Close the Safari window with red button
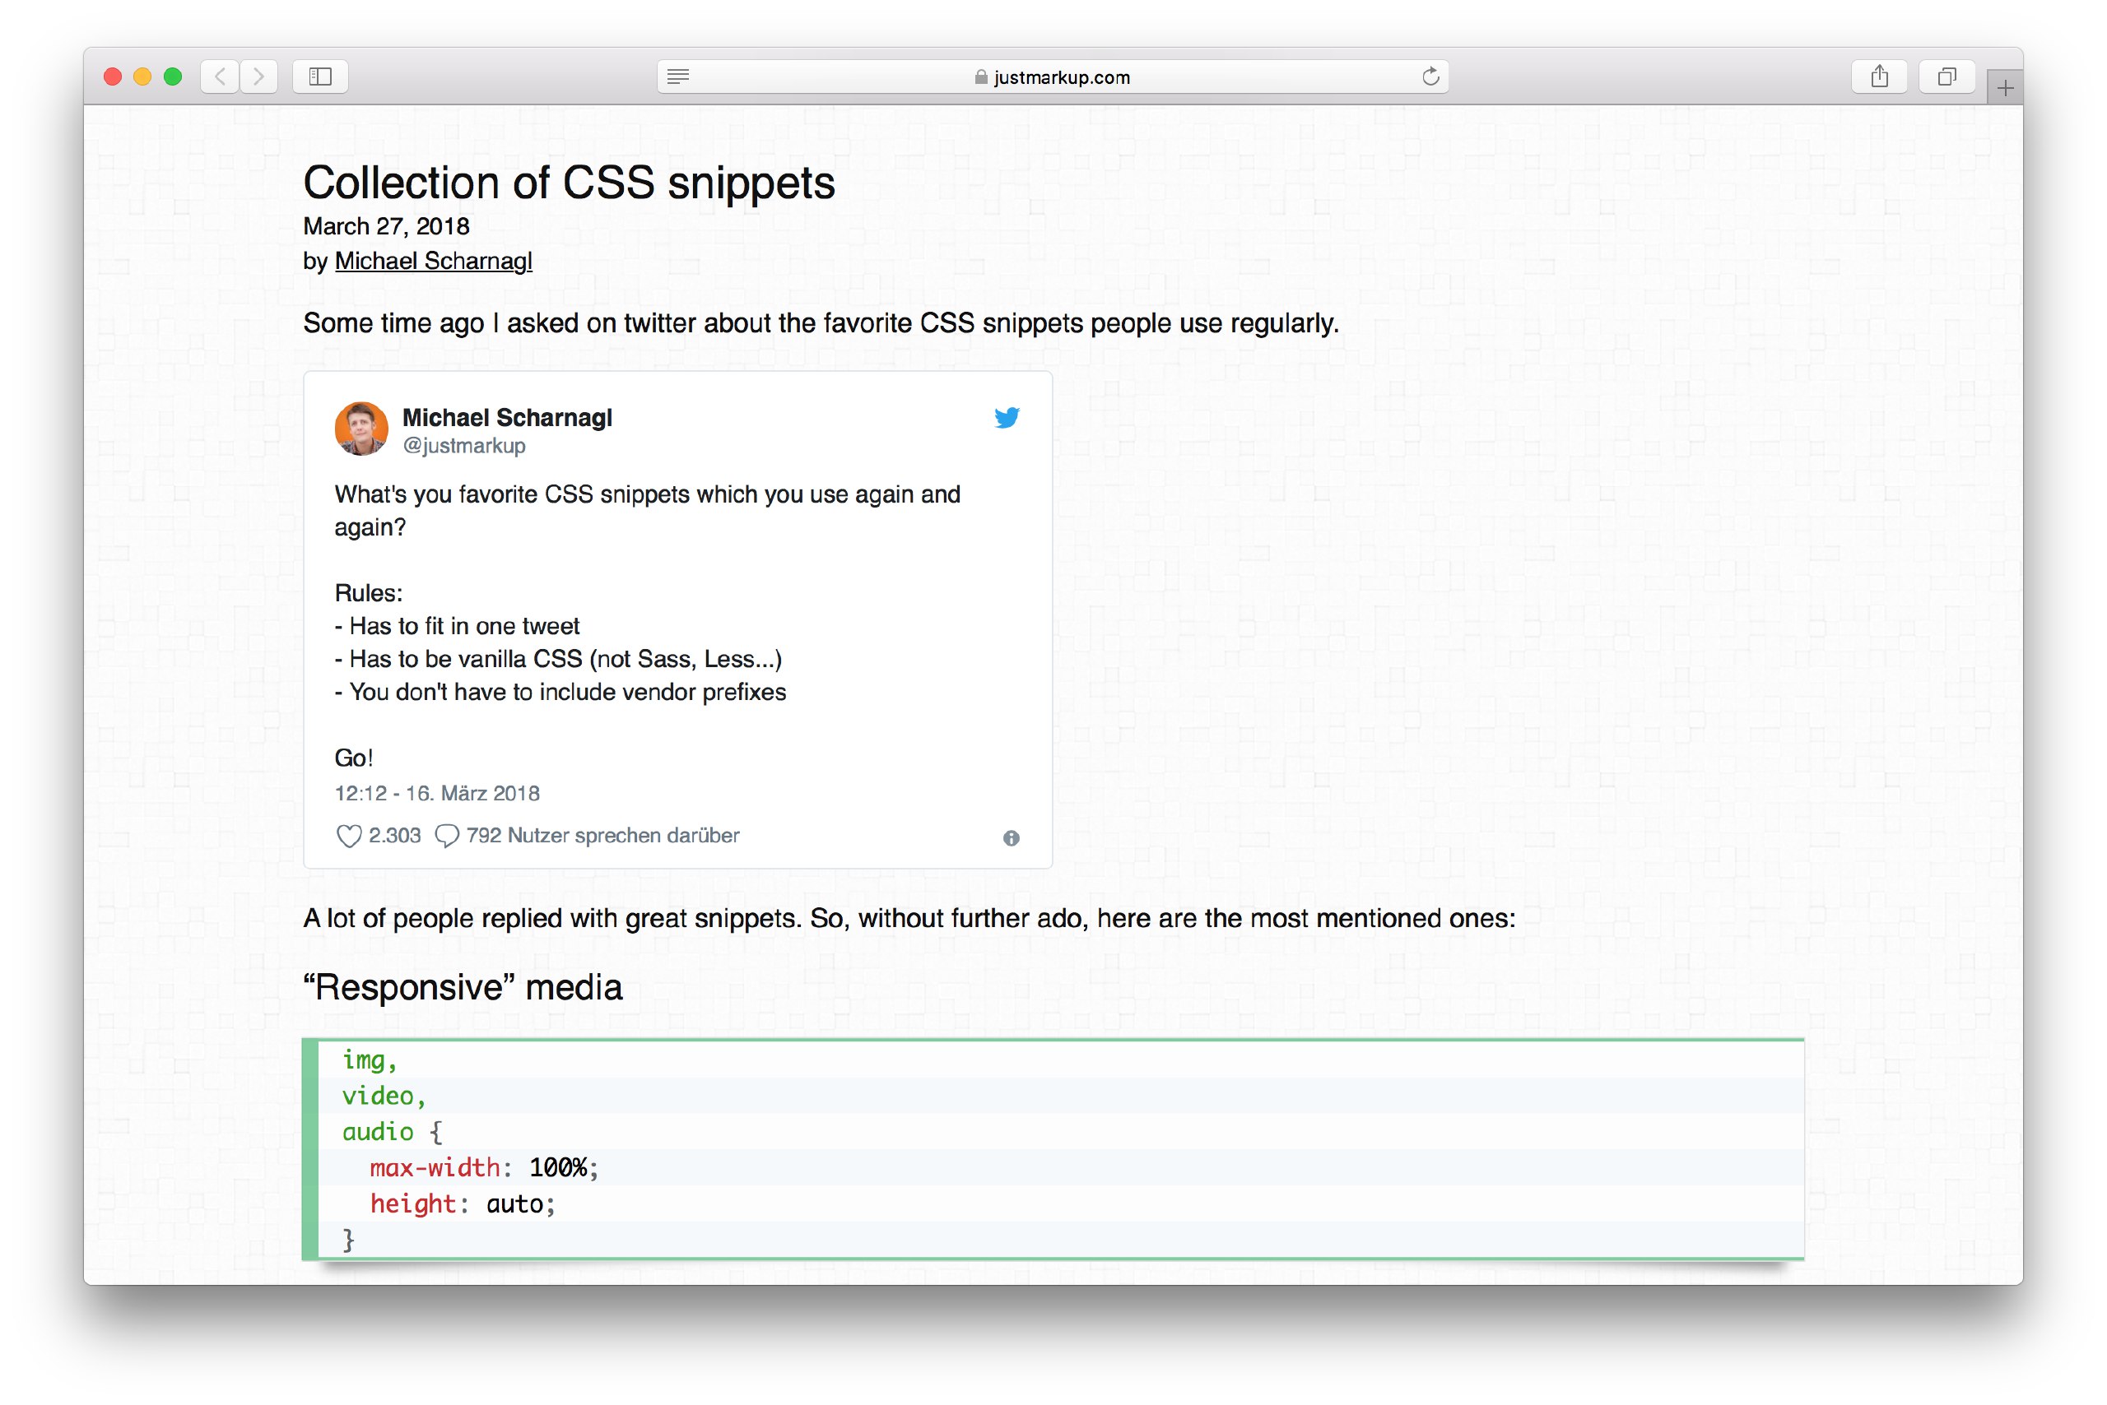 [113, 77]
